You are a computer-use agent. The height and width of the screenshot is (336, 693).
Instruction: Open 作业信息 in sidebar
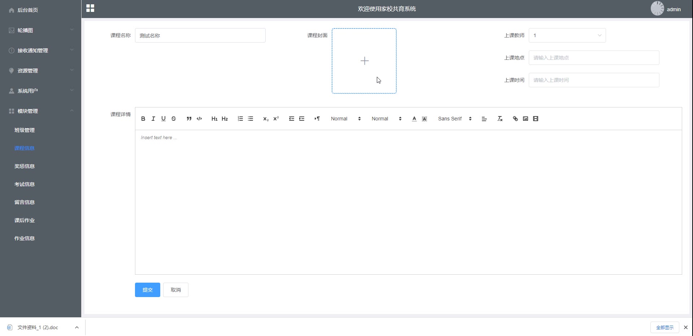(x=25, y=238)
